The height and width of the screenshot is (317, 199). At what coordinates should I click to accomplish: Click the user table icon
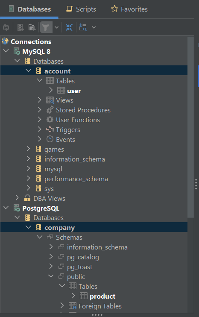click(61, 91)
